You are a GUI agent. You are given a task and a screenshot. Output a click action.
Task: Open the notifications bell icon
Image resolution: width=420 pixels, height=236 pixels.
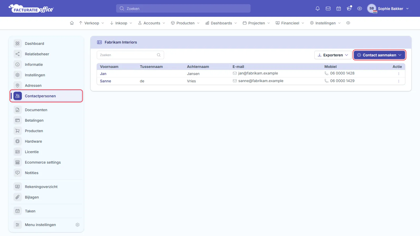point(318,8)
